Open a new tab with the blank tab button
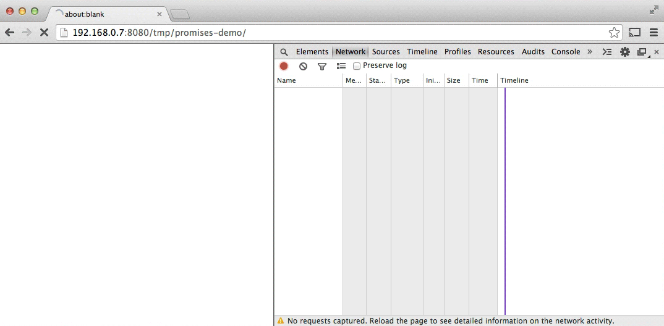The height and width of the screenshot is (326, 664). (x=179, y=15)
